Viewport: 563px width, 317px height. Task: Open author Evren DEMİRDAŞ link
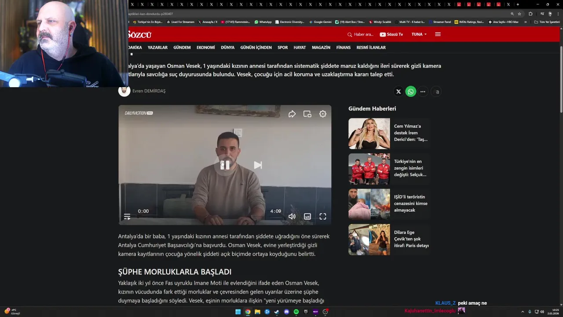coord(149,91)
